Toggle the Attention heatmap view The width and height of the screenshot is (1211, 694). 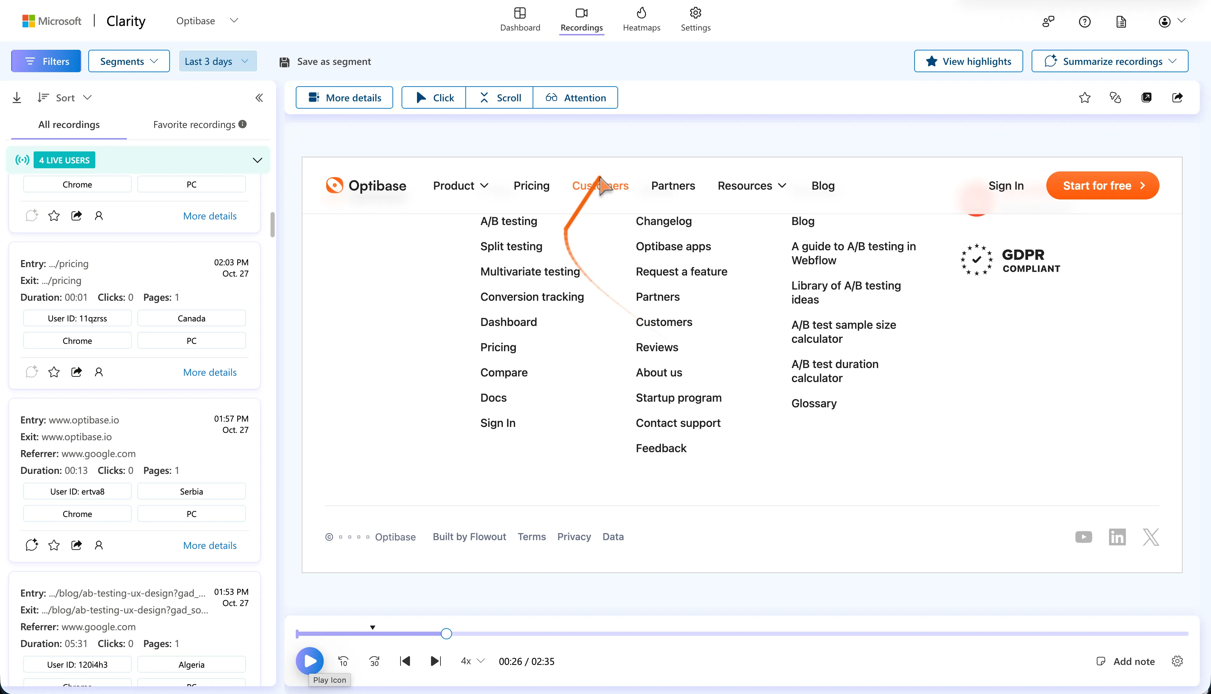click(x=575, y=98)
